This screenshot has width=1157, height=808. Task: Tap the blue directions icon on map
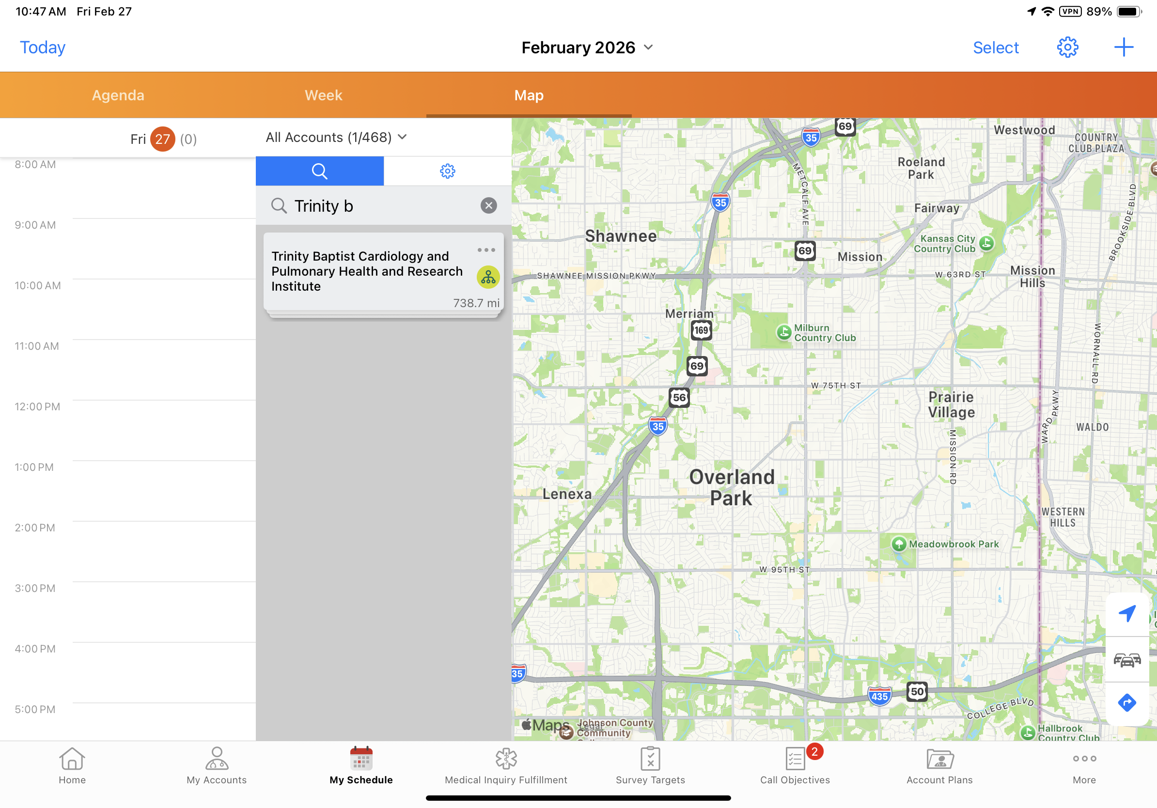coord(1127,702)
